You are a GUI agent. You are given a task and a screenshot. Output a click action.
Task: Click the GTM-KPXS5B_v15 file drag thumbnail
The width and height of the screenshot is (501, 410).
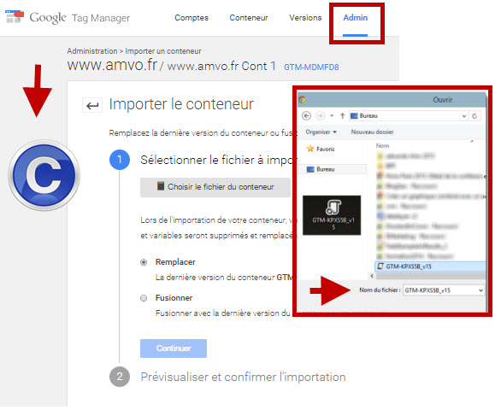(x=332, y=215)
